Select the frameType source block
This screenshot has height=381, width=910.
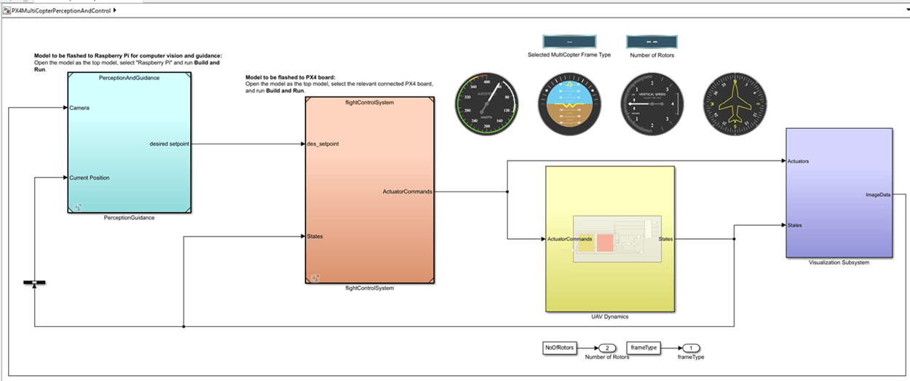[644, 348]
